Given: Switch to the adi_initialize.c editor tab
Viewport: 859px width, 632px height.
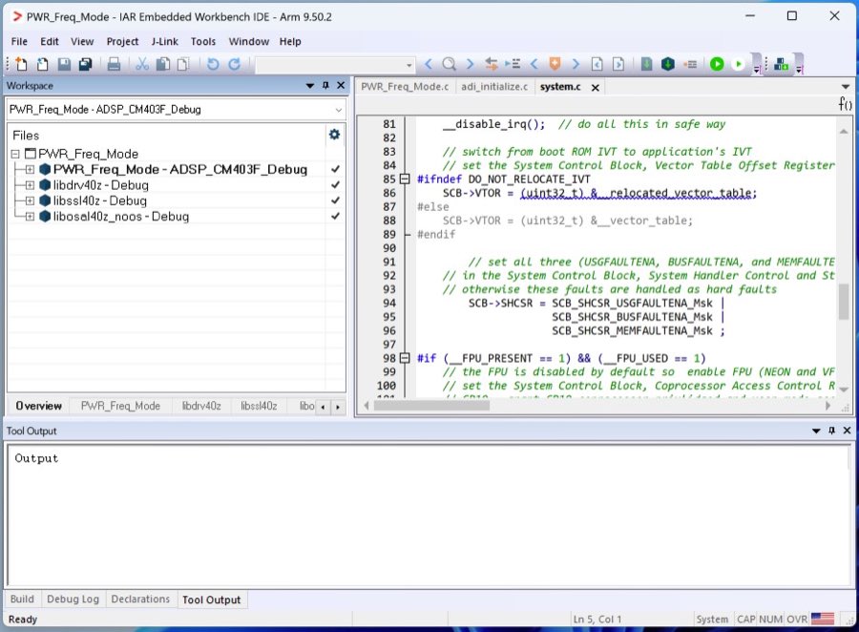Looking at the screenshot, I should [x=494, y=87].
